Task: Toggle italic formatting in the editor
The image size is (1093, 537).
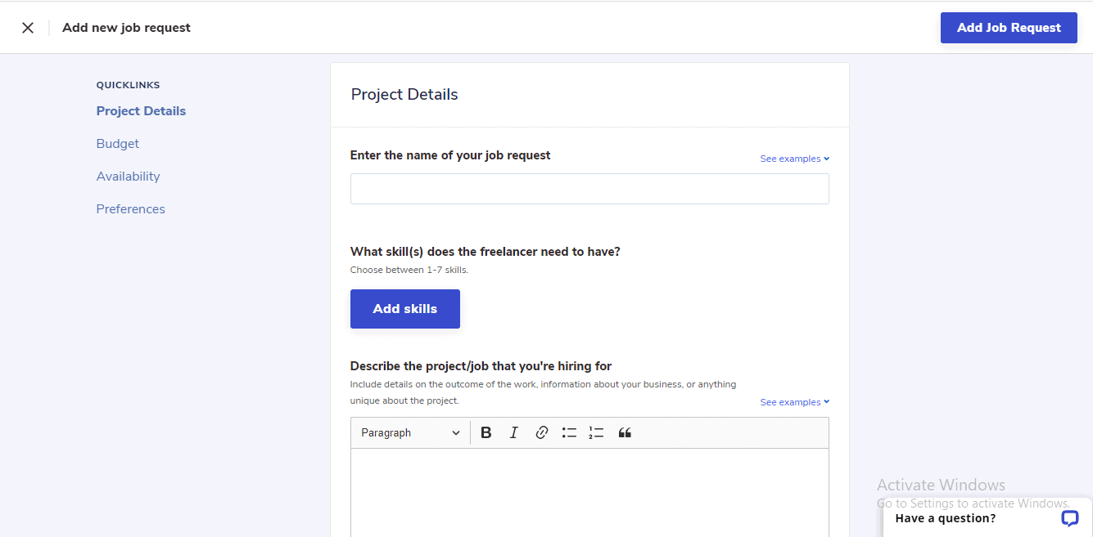Action: 513,433
